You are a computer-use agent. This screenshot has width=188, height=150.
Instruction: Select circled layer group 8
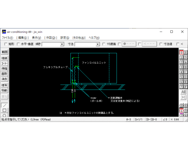(186, 106)
